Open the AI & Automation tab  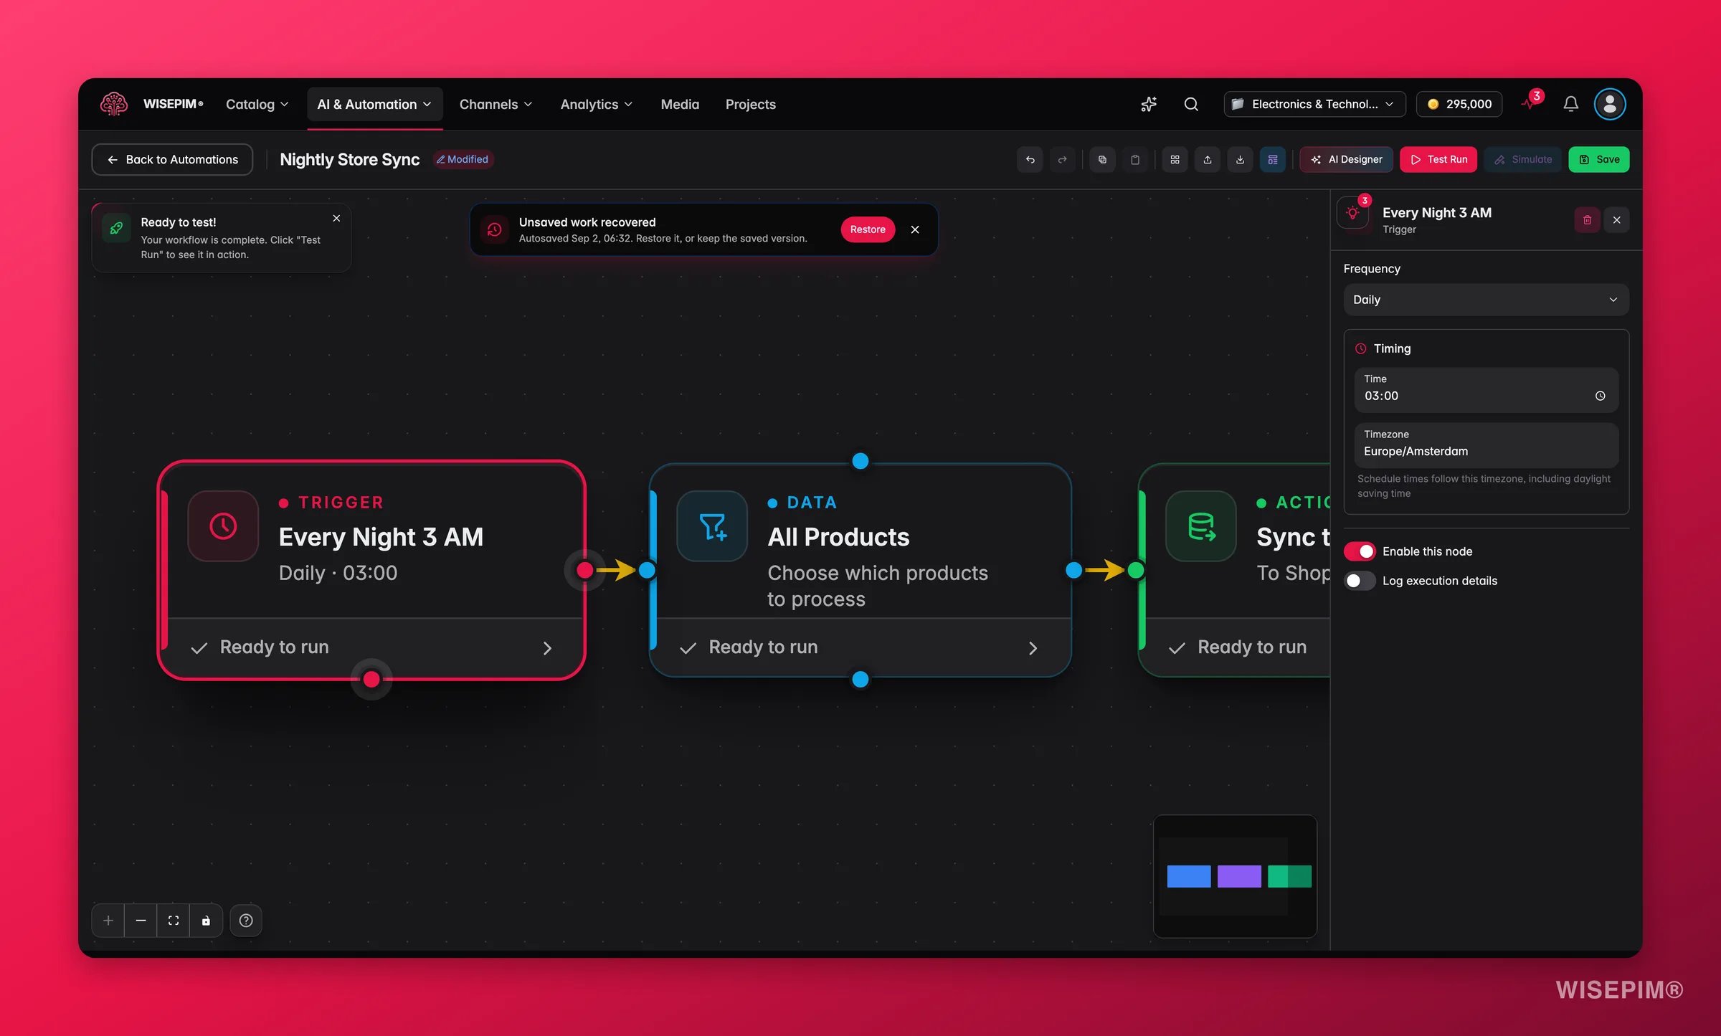pos(374,104)
